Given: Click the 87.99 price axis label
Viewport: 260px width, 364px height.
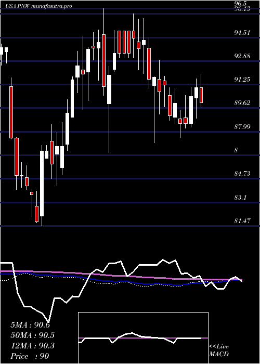Looking at the screenshot, I should pos(242,127).
